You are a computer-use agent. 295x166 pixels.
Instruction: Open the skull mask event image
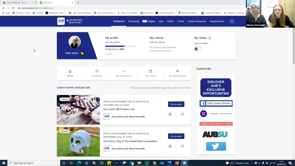78,142
